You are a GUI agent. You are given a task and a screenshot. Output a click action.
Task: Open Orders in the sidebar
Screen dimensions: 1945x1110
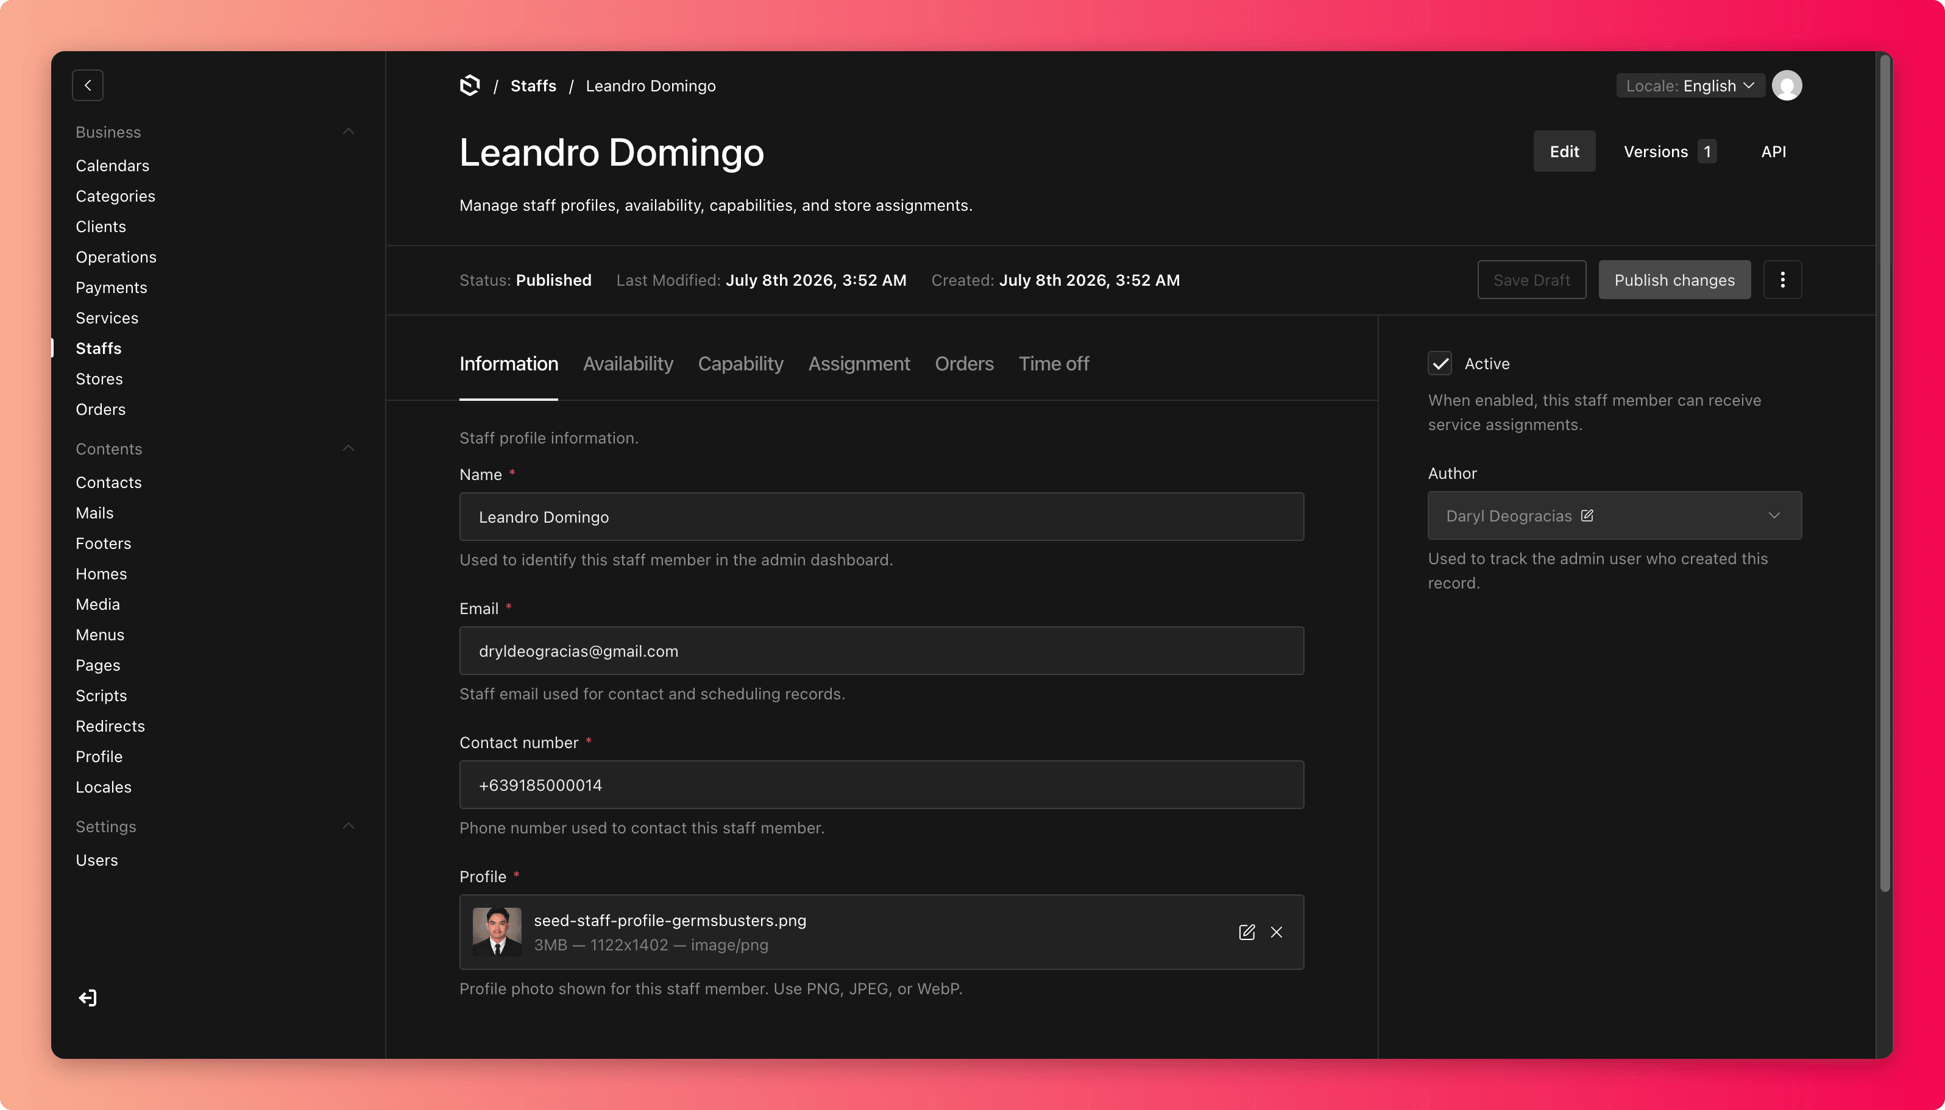(x=101, y=409)
